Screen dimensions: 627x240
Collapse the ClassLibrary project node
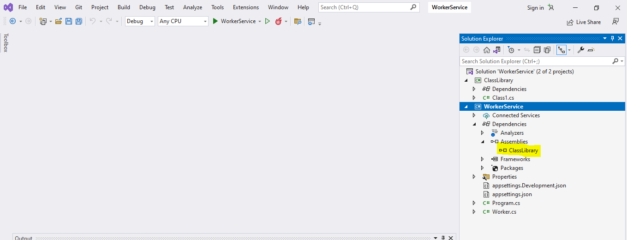point(466,80)
